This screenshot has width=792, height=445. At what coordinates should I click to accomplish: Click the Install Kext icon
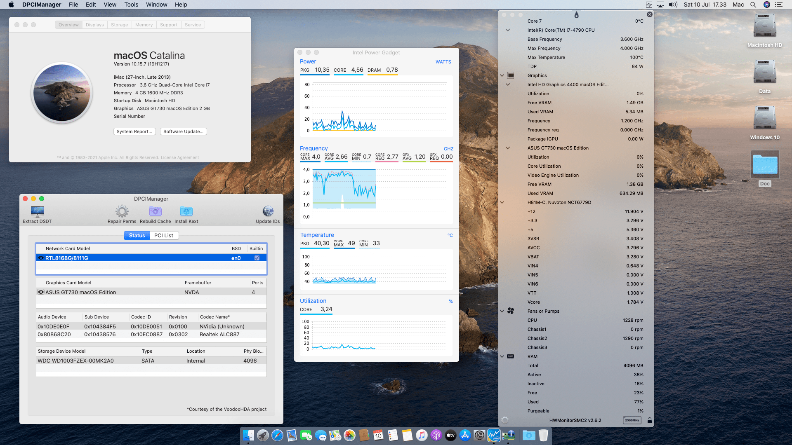(x=186, y=211)
